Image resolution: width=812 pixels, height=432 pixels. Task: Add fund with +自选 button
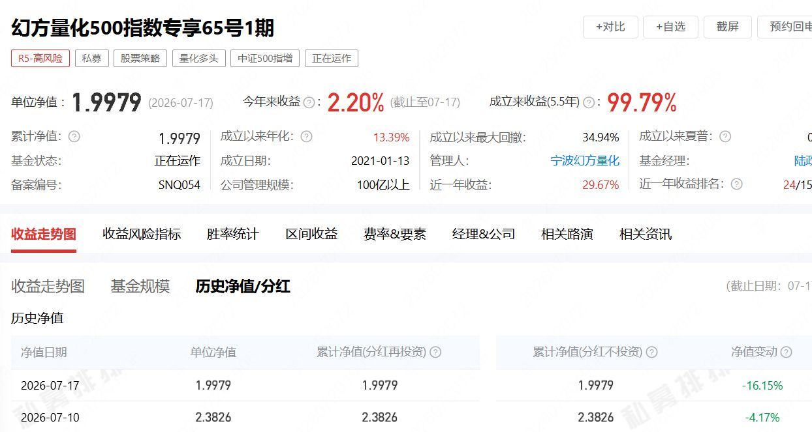[x=670, y=27]
